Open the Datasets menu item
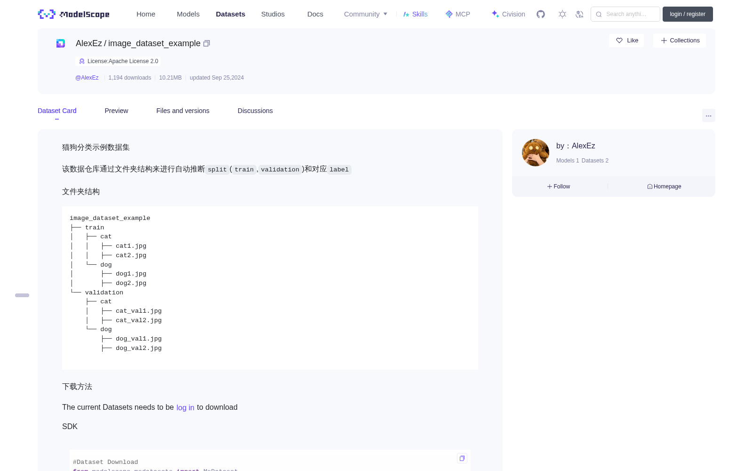The width and height of the screenshot is (753, 471). (231, 14)
